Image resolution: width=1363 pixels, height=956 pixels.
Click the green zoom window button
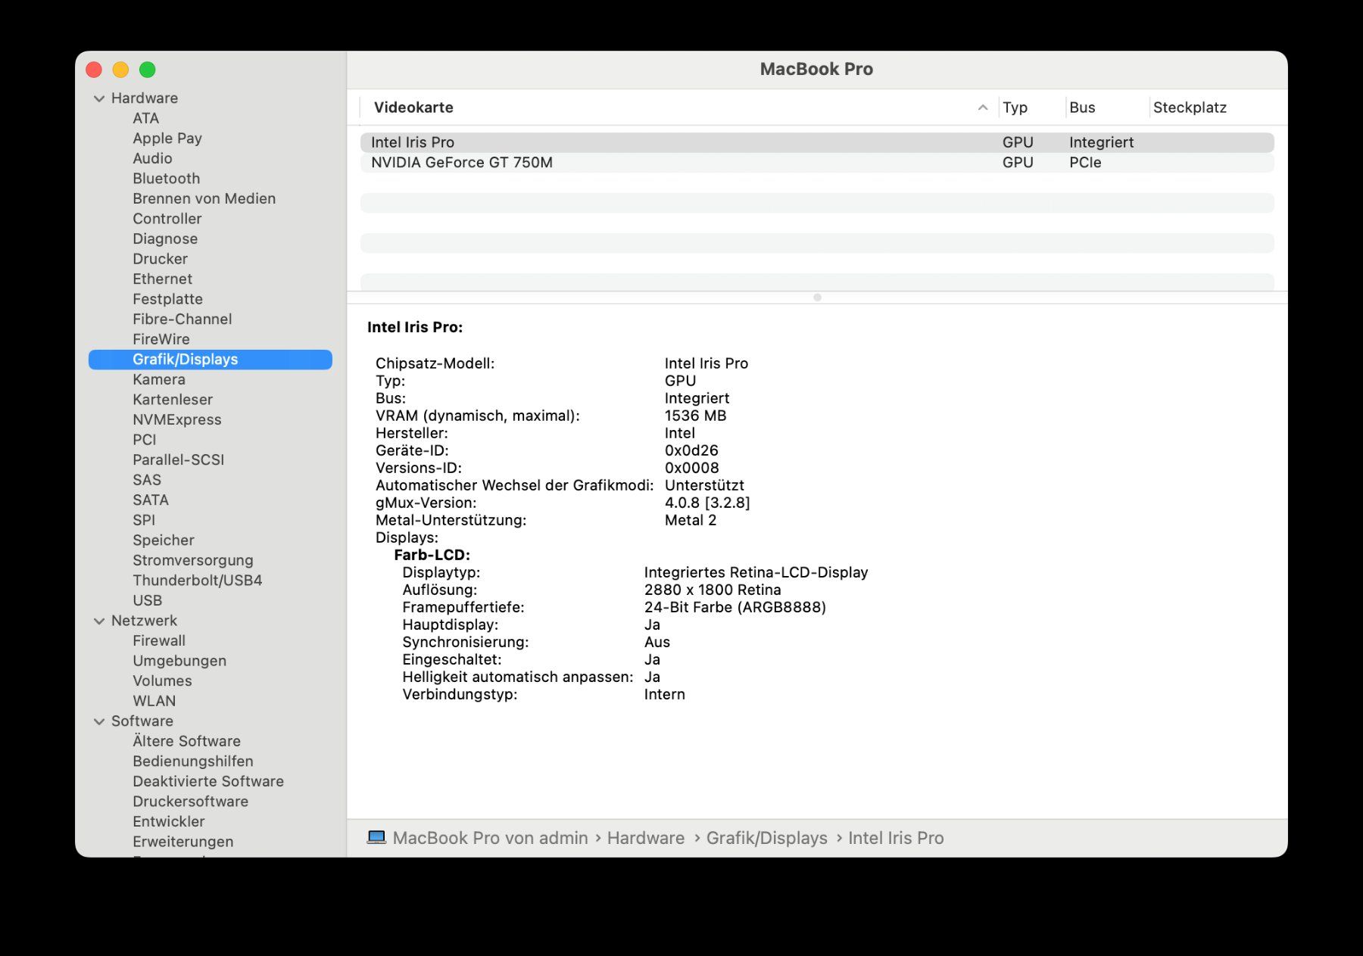(x=148, y=70)
